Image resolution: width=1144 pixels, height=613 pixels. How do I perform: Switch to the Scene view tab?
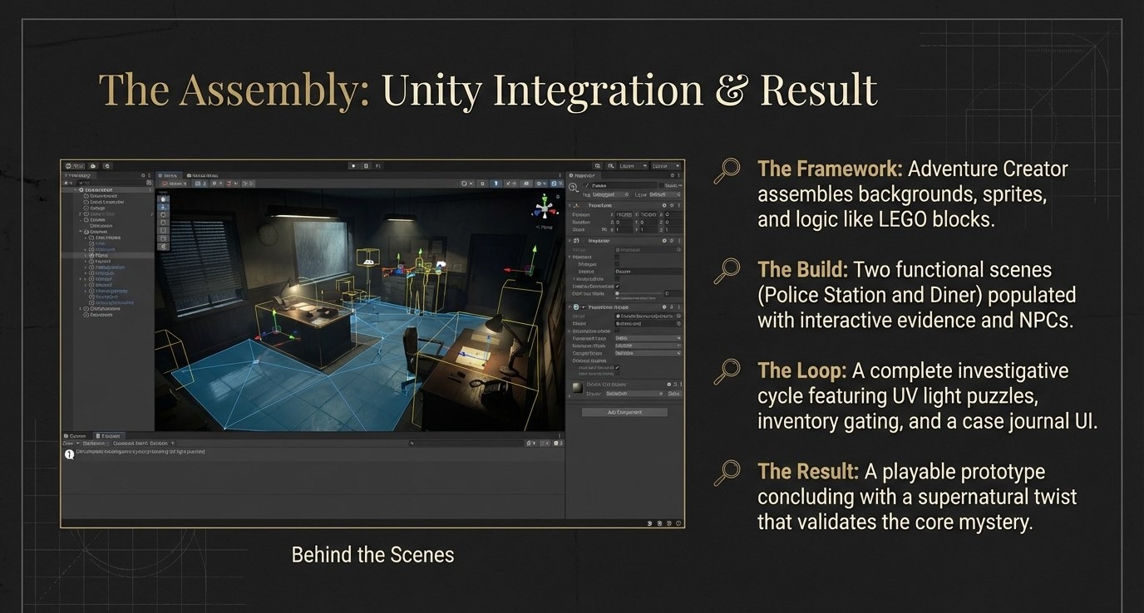[x=168, y=176]
